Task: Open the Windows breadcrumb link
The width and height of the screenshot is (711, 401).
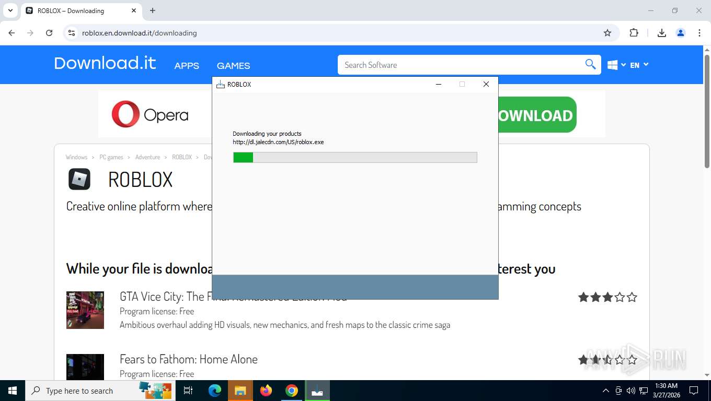Action: click(76, 157)
